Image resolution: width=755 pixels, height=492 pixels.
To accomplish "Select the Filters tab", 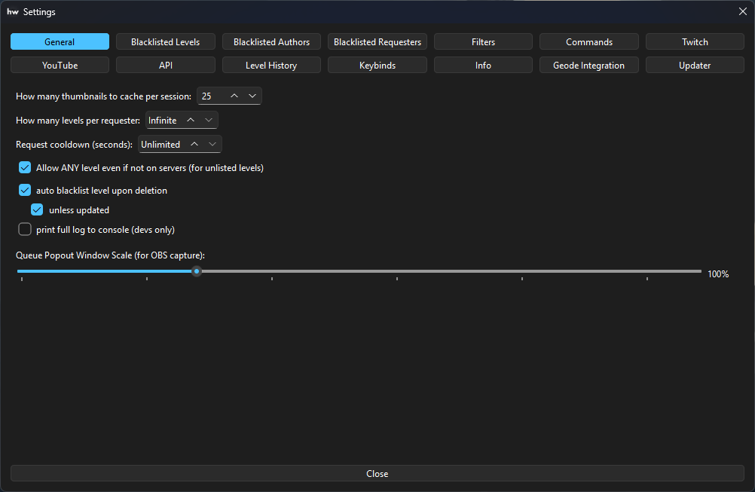I will point(484,42).
